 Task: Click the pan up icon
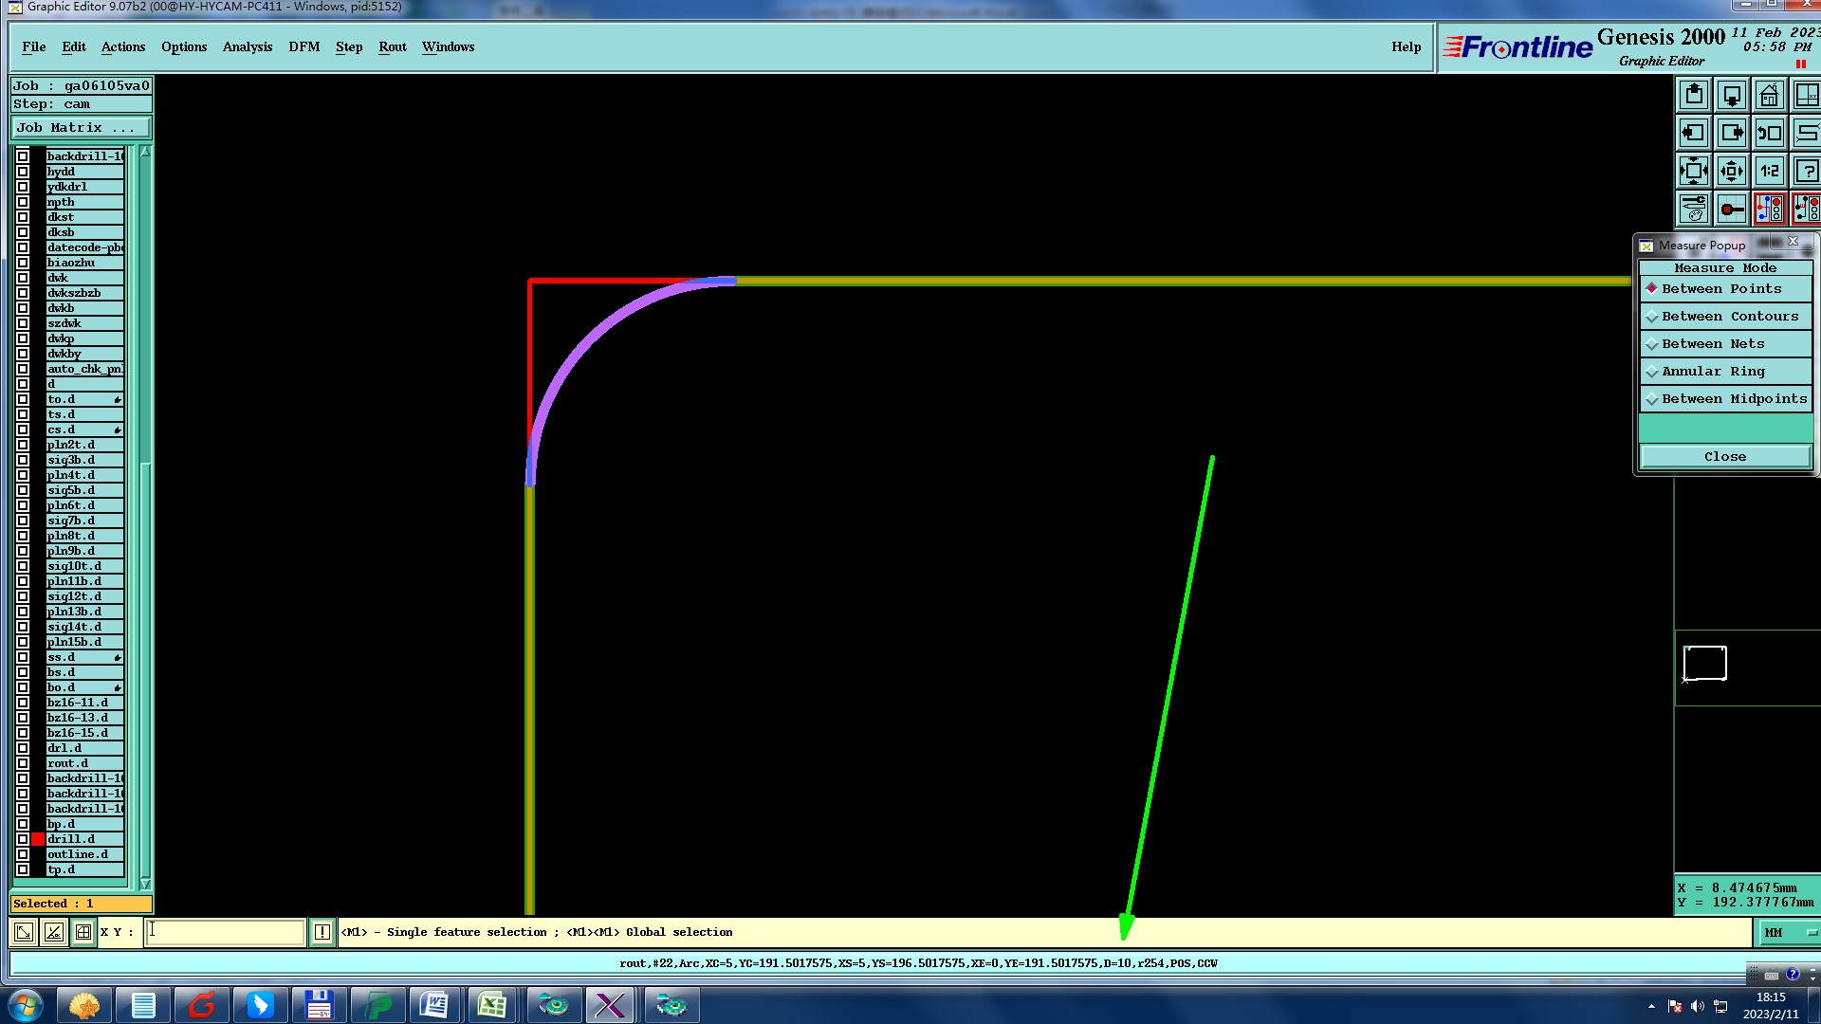[1694, 96]
